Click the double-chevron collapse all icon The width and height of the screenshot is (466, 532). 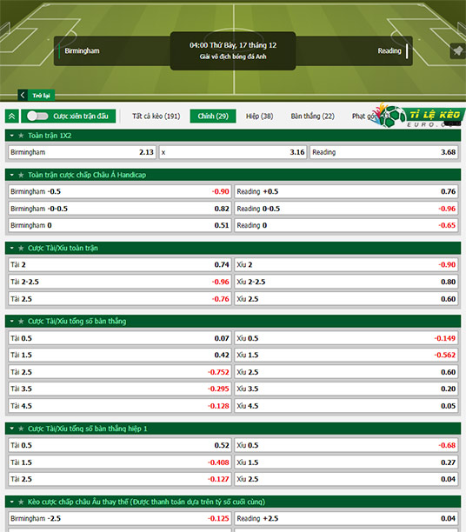[x=12, y=116]
